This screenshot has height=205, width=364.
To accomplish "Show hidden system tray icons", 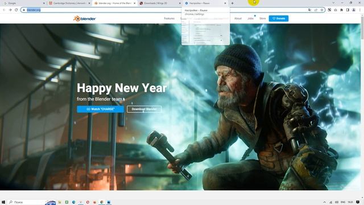I will coord(325,202).
